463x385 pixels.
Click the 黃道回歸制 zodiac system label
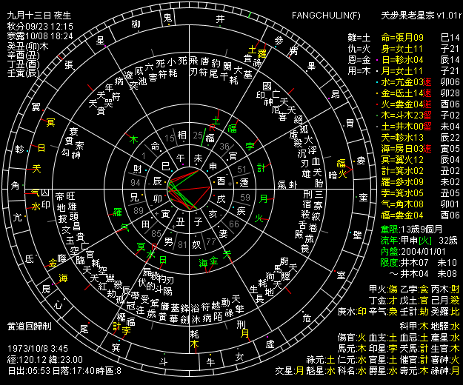click(30, 326)
